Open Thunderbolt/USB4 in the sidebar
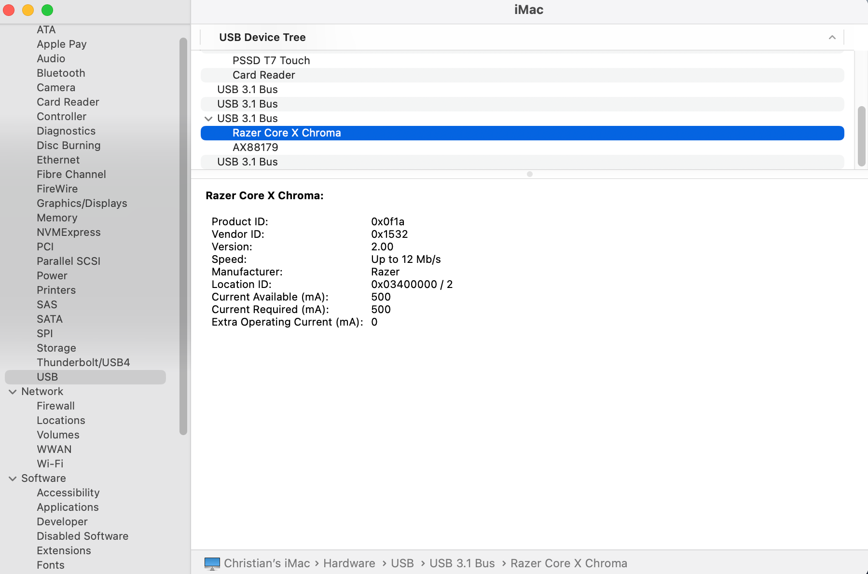The height and width of the screenshot is (574, 868). click(x=83, y=363)
